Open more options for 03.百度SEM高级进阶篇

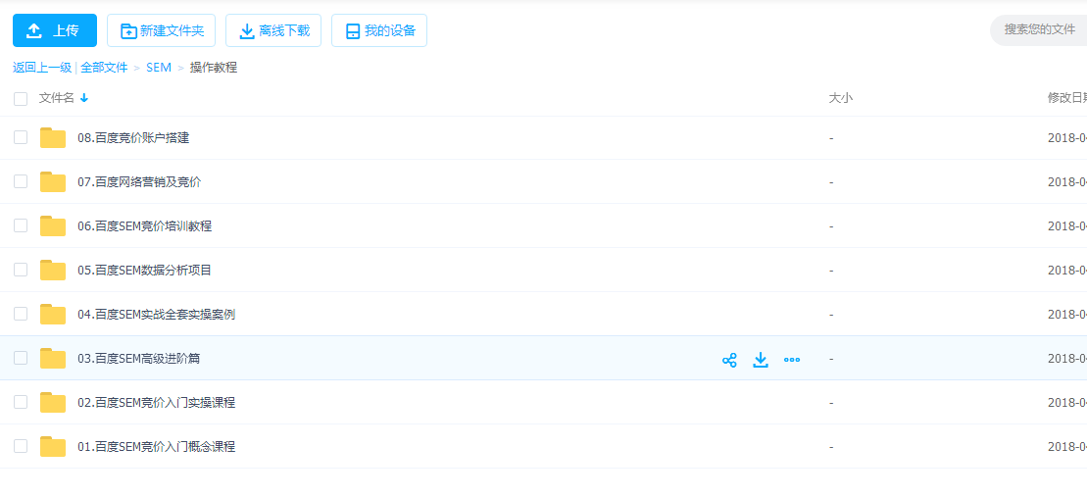point(792,360)
